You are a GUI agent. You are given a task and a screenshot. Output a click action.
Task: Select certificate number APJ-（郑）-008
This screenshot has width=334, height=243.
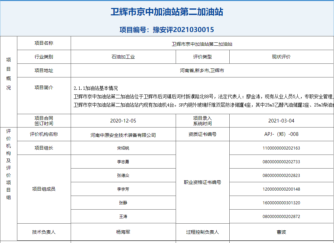281,134
